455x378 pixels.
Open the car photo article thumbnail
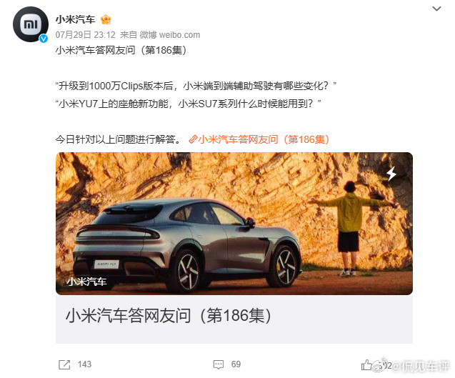[234, 224]
